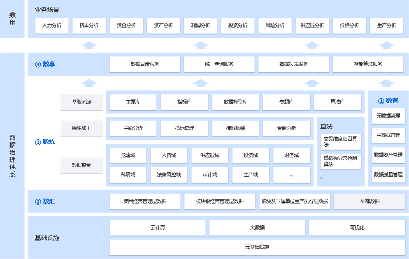This screenshot has width=409, height=259.
Task: Click the 法律风控域 domain box
Action: coord(169,175)
